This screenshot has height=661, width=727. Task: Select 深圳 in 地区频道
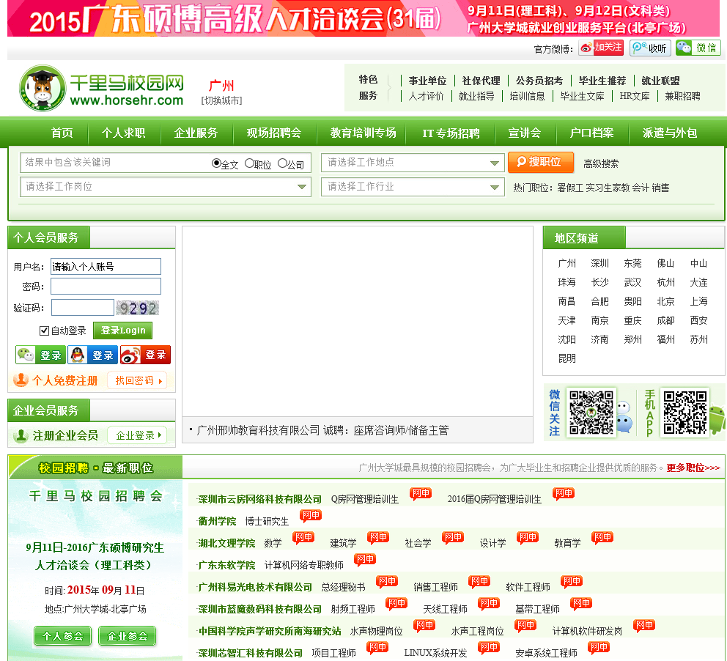point(599,263)
